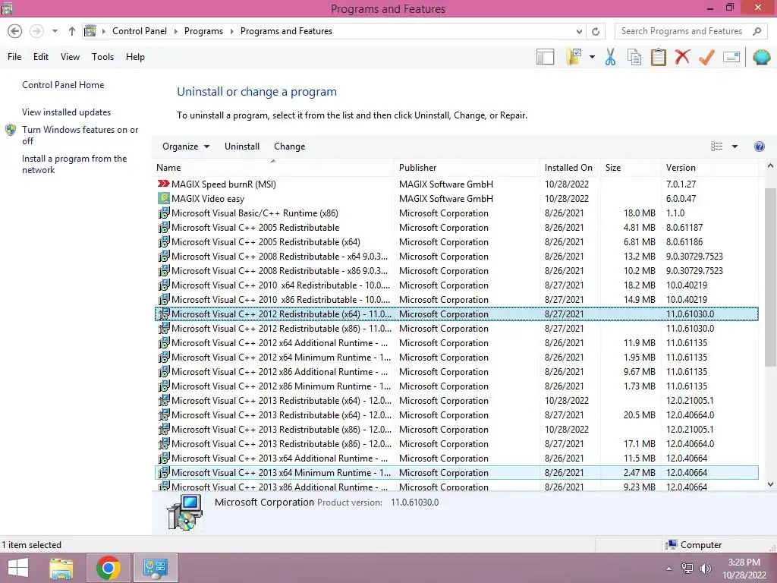This screenshot has height=583, width=777.
Task: Open the File menu
Action: coord(14,56)
